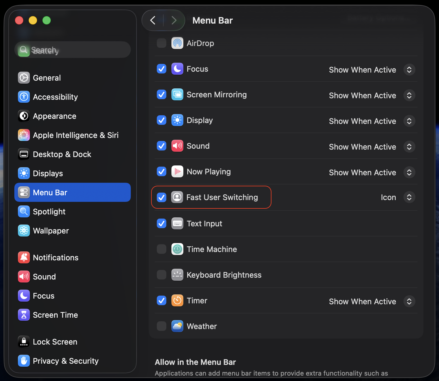This screenshot has height=381, width=439.
Task: Click the Menu Bar sidebar row icon
Action: (x=24, y=193)
